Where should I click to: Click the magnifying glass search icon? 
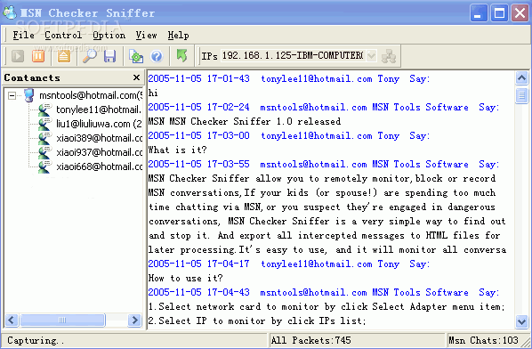pyautogui.click(x=90, y=56)
